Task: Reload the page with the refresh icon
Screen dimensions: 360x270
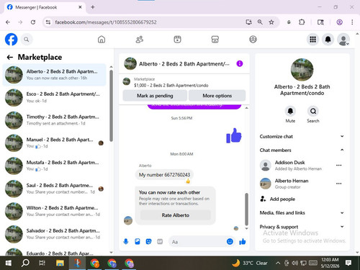Action: tap(33, 22)
